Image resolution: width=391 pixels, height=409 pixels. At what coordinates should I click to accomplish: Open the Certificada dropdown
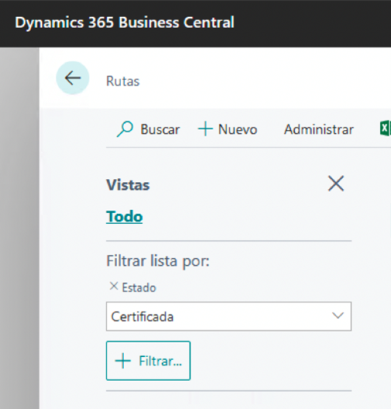229,316
